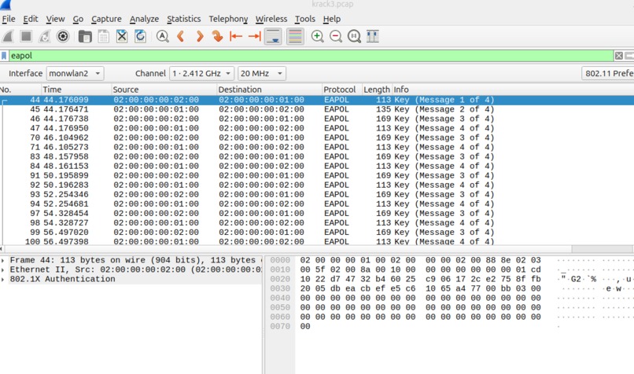Apply the display filter arrow
Viewport: 634px width, 374px height.
[x=629, y=56]
